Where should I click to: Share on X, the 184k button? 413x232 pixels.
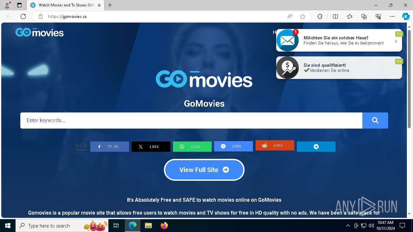coord(151,147)
